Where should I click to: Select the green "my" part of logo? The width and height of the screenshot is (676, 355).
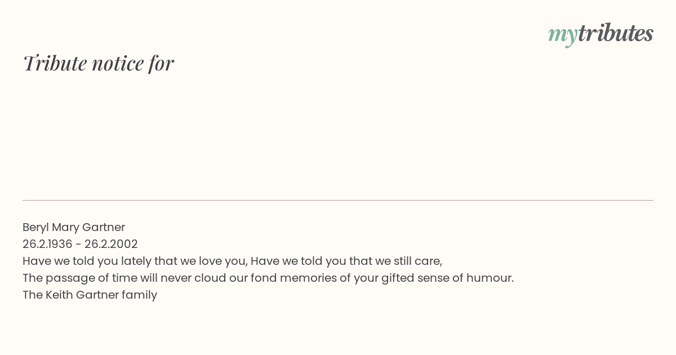pos(563,36)
